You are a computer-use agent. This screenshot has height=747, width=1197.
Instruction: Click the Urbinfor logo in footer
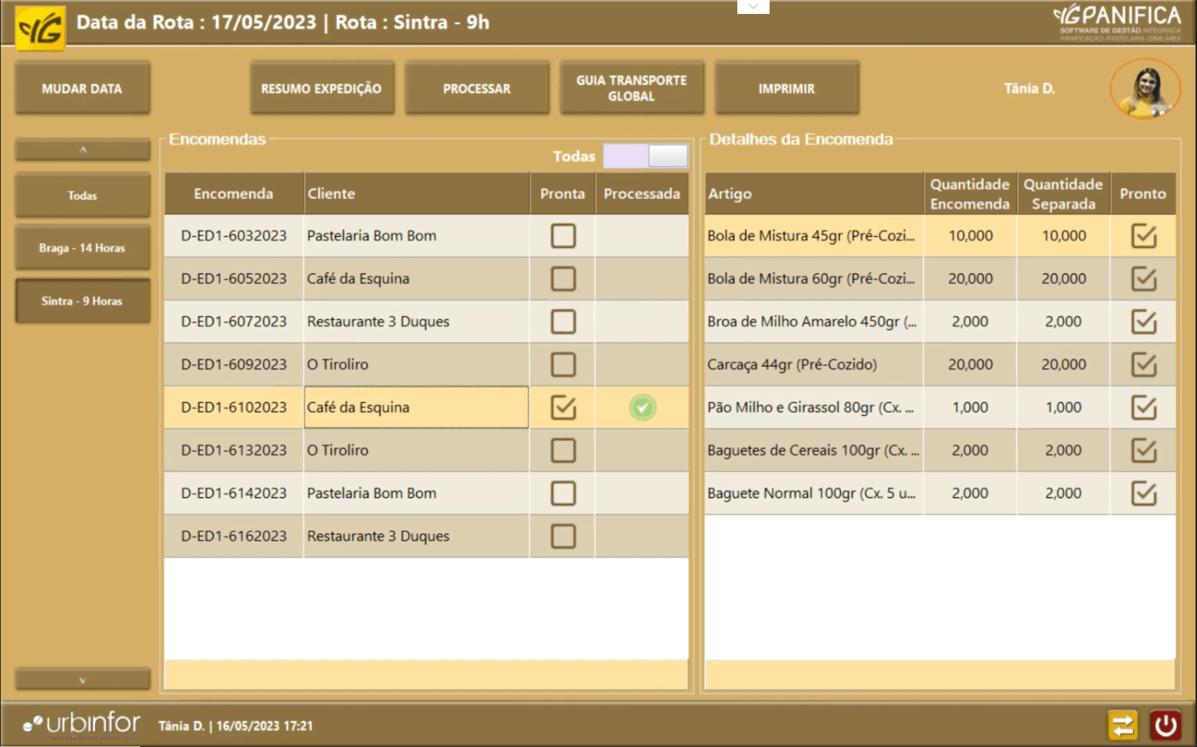point(82,724)
